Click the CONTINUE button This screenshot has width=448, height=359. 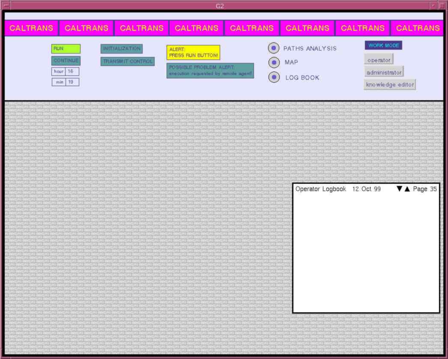point(66,60)
